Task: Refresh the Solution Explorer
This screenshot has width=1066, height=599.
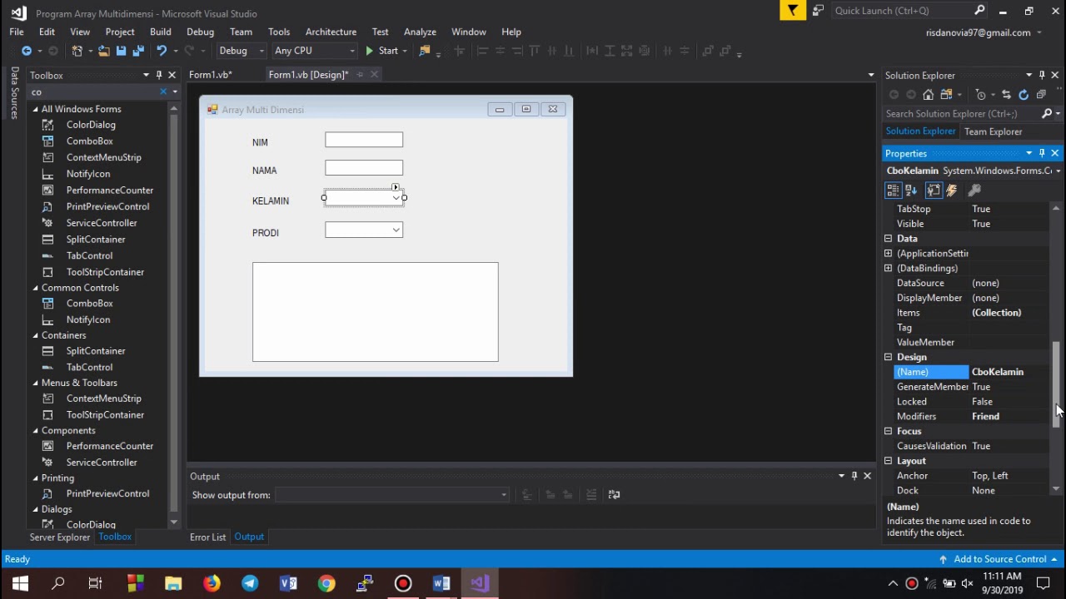Action: (1024, 95)
